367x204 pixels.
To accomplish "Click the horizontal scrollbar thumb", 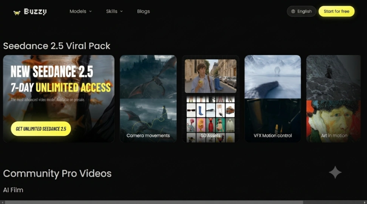I will (x=154, y=202).
